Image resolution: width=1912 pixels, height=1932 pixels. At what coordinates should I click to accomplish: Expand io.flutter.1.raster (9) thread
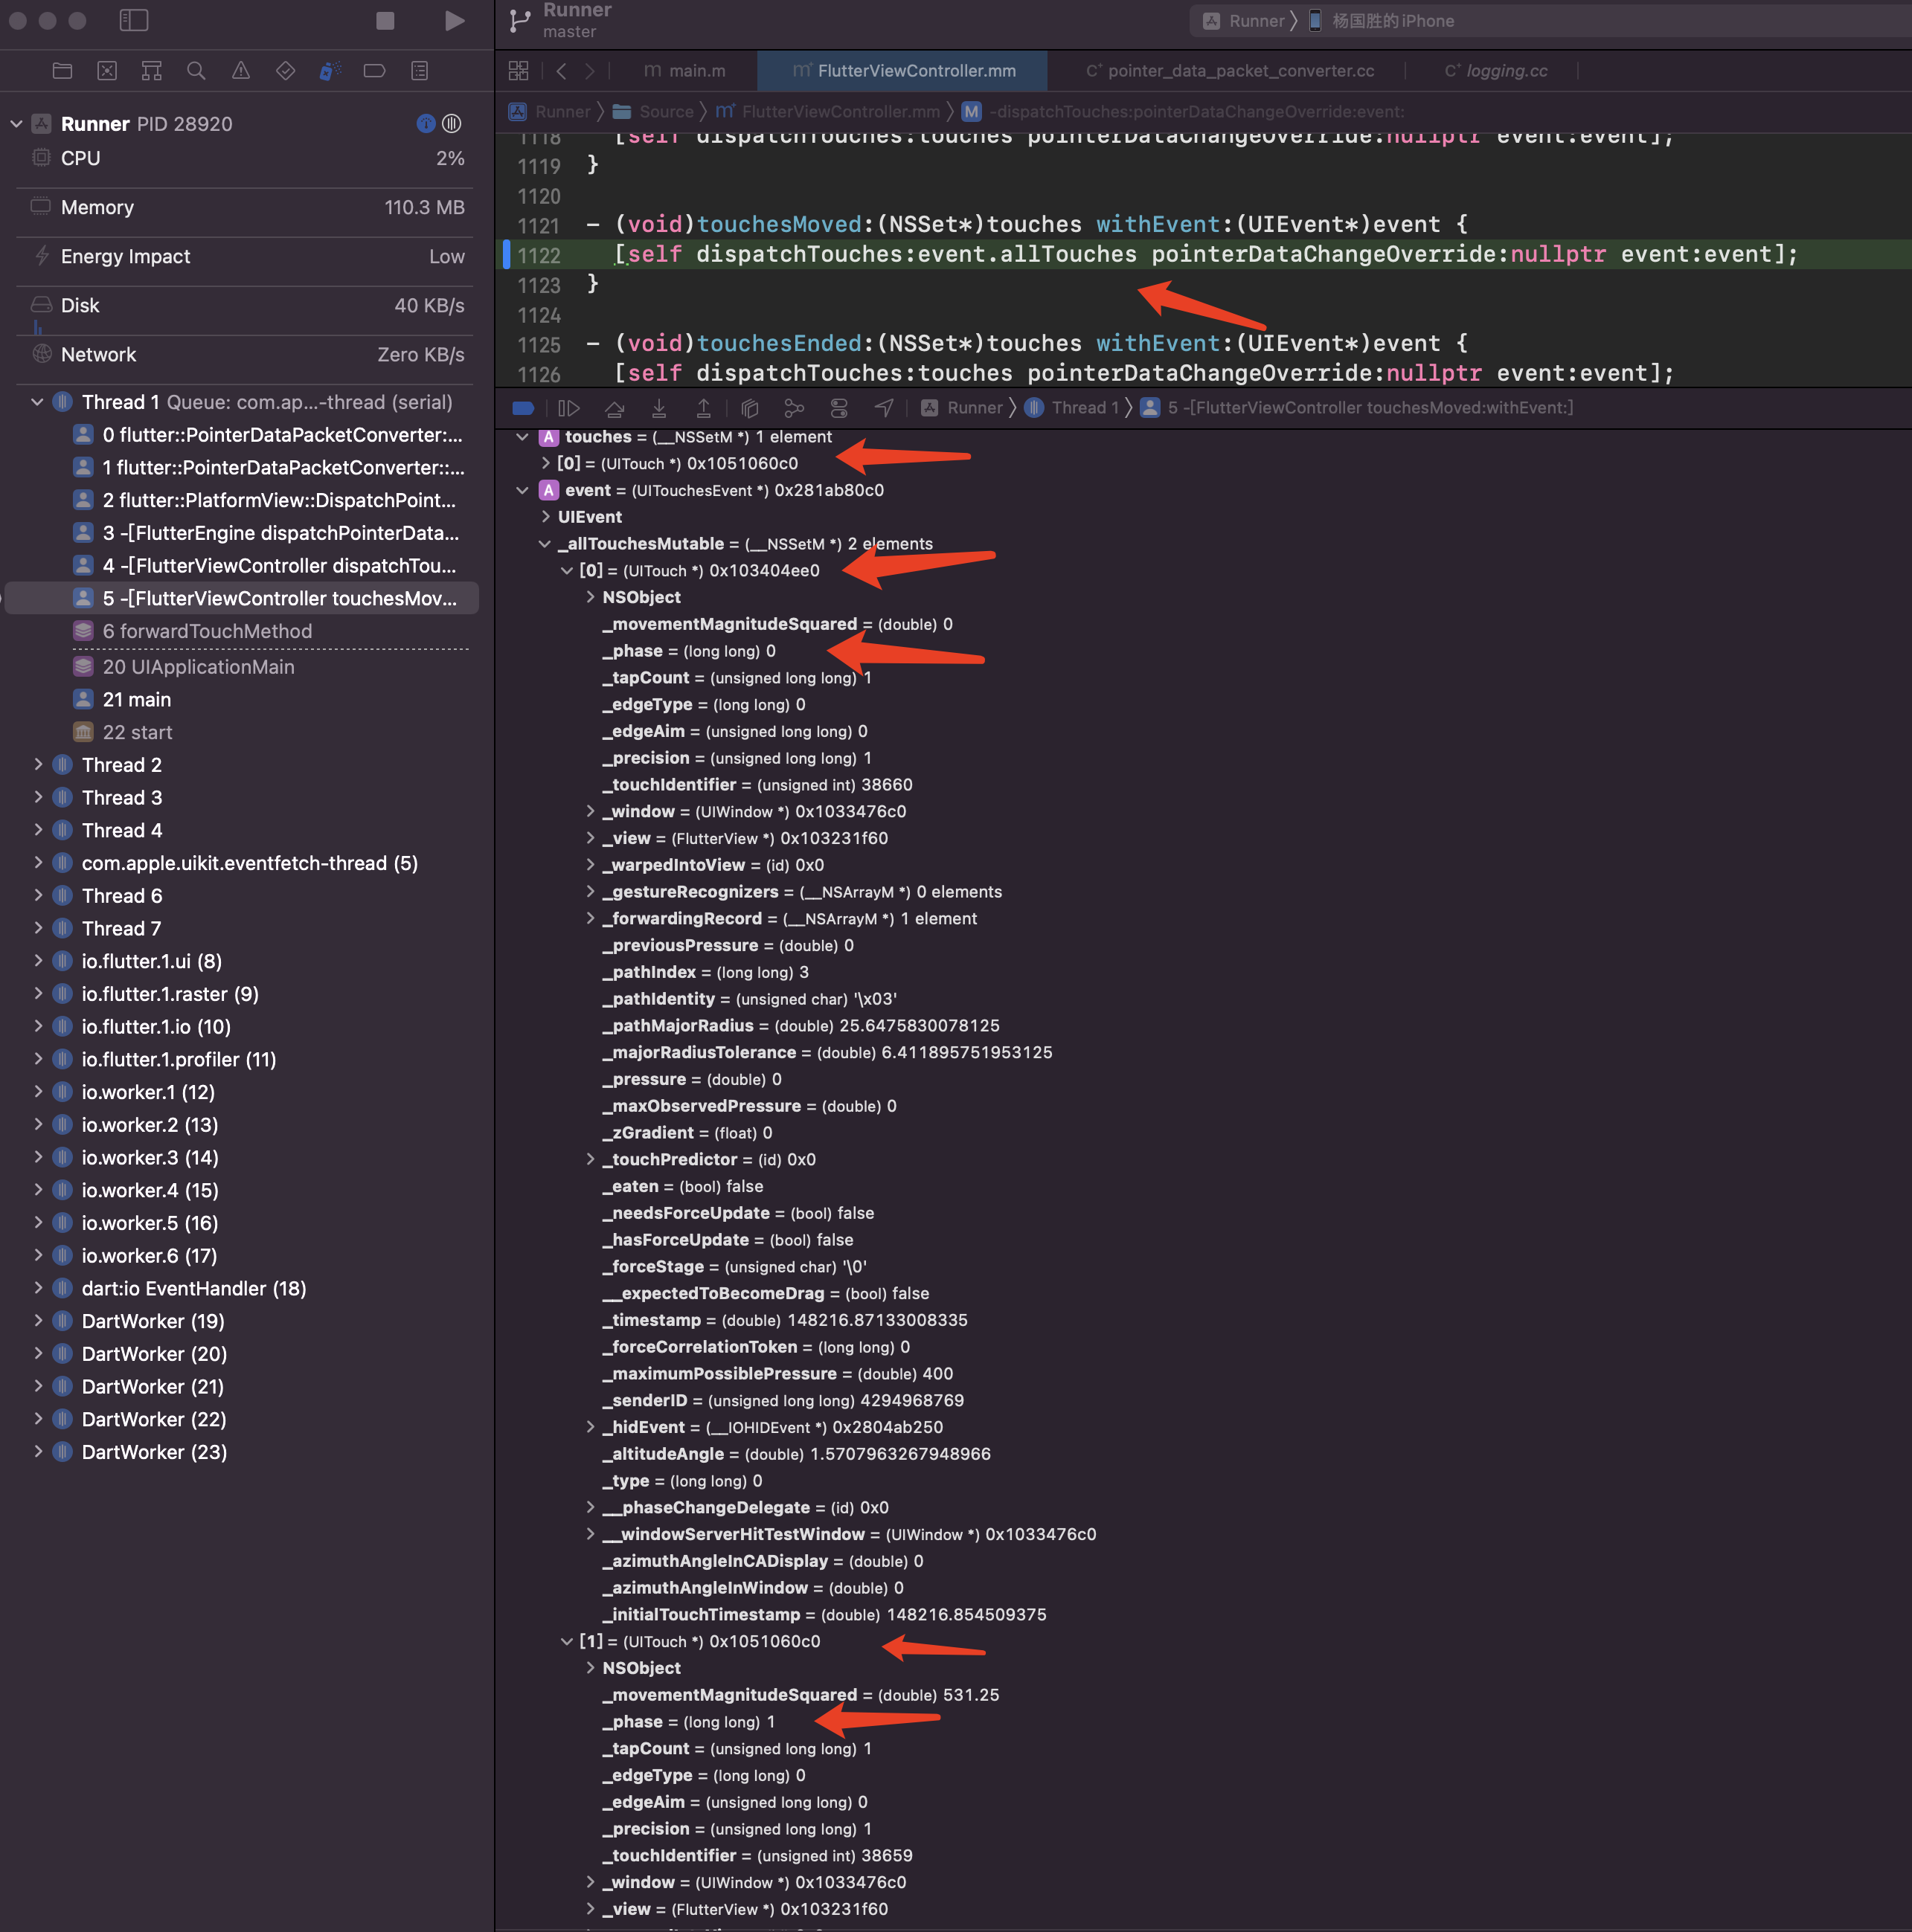pos(37,994)
